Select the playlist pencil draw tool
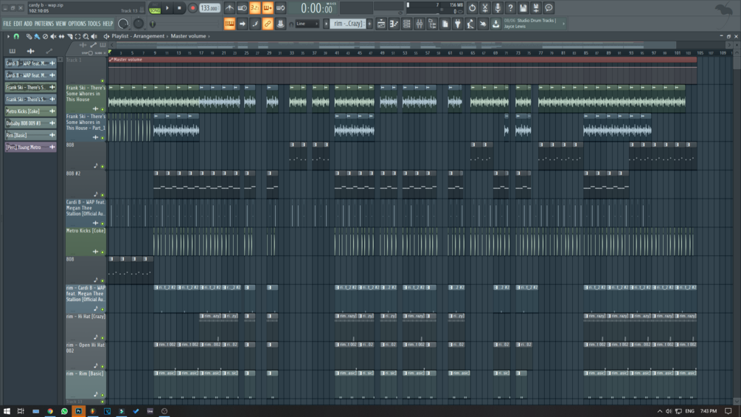The width and height of the screenshot is (741, 417). 29,36
